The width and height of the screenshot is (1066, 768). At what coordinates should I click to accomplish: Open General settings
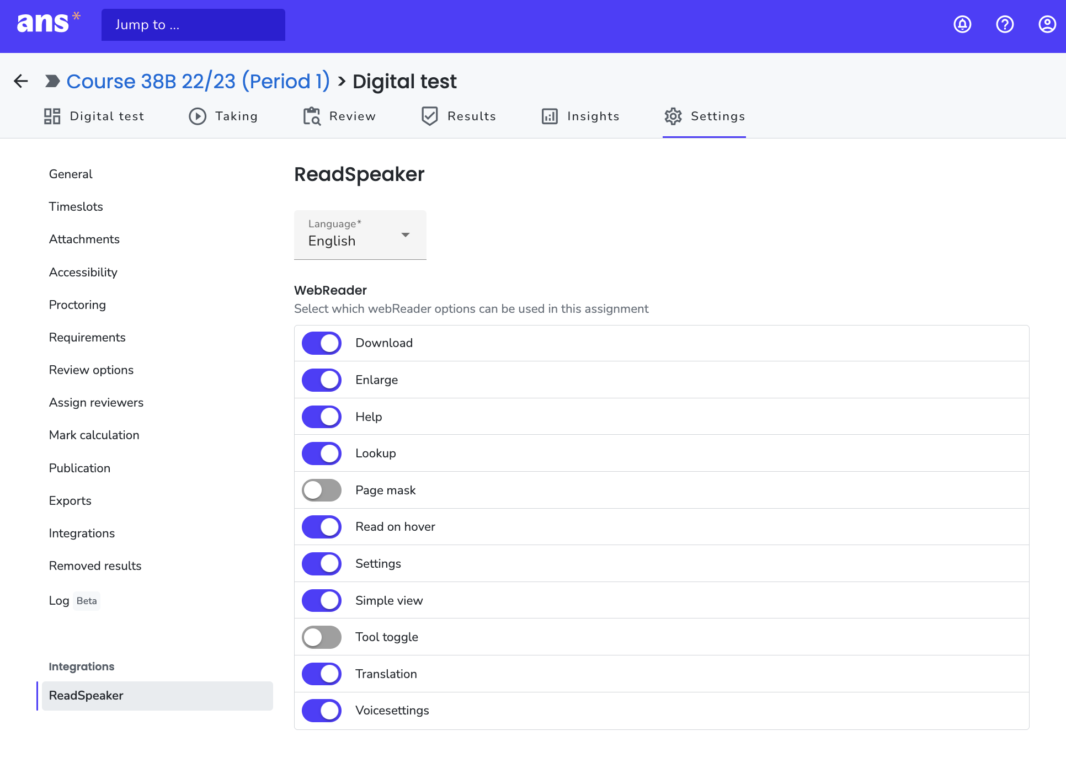[71, 174]
